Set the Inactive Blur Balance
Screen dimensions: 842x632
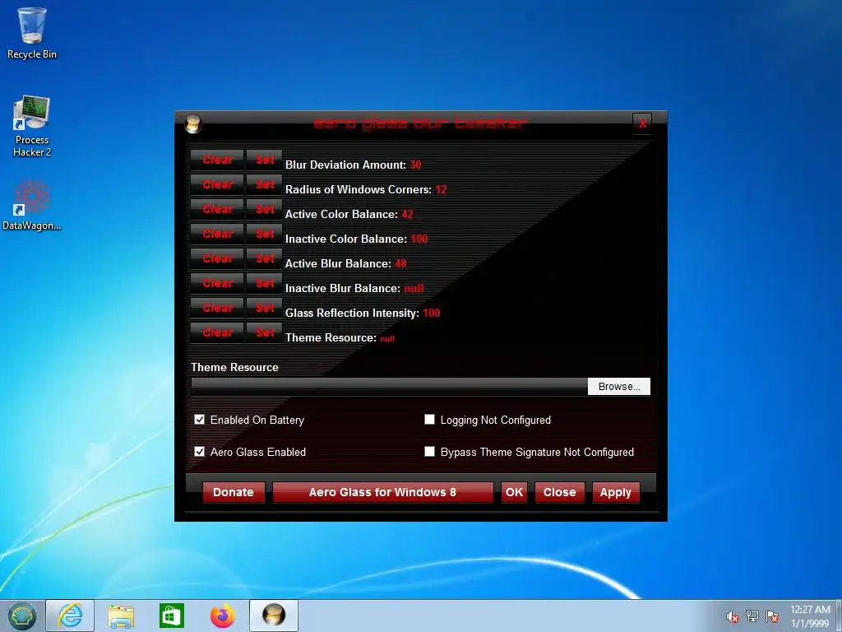point(265,283)
